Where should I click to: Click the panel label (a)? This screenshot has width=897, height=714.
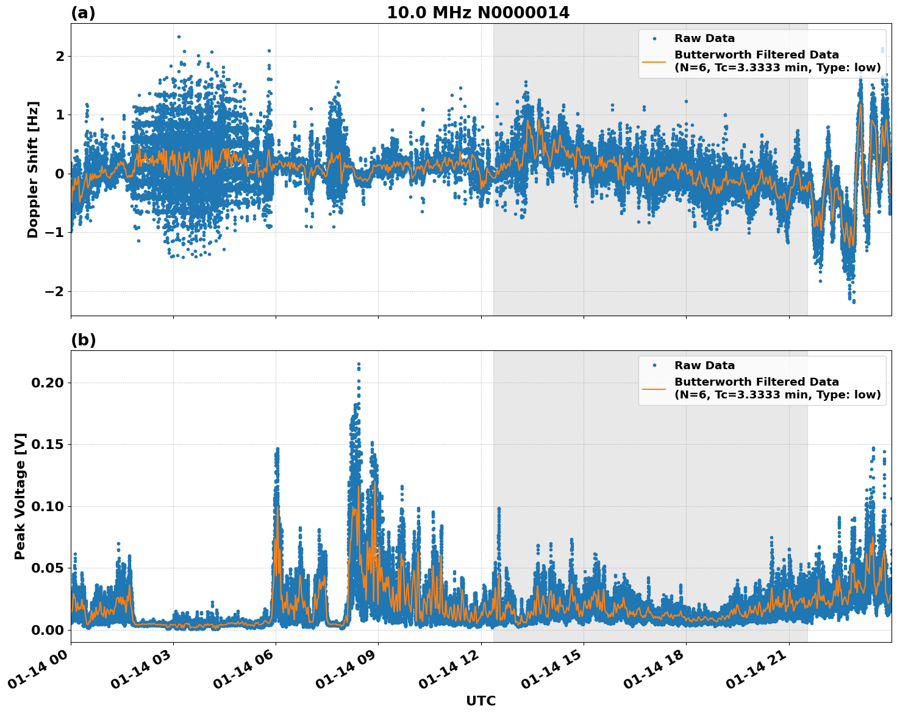pyautogui.click(x=84, y=11)
